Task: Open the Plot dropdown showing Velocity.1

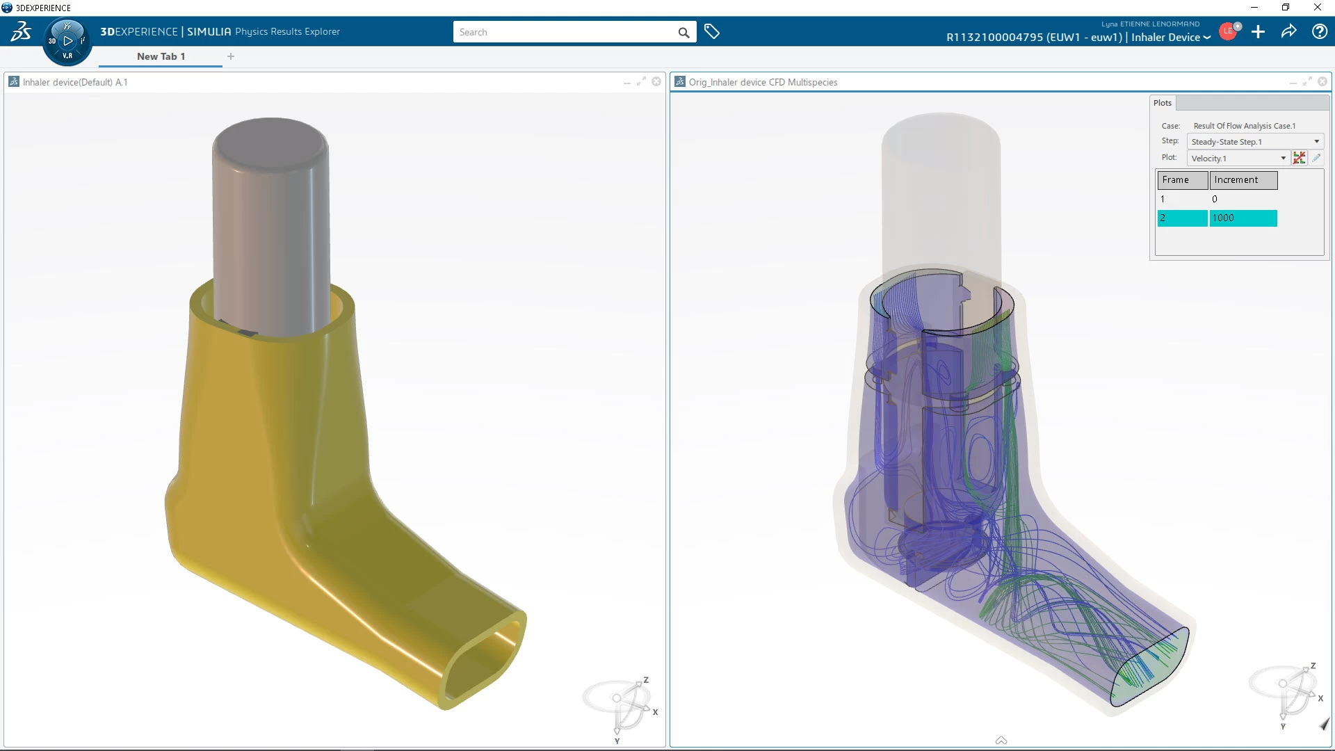Action: pos(1238,159)
